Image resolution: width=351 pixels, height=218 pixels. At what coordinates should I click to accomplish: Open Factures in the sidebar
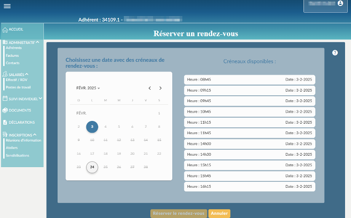point(12,55)
